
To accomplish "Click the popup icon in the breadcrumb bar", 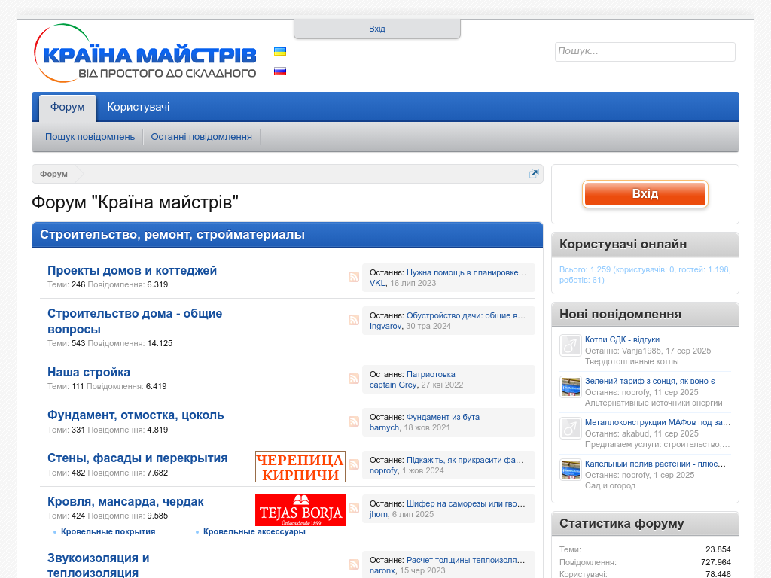I will 534,174.
